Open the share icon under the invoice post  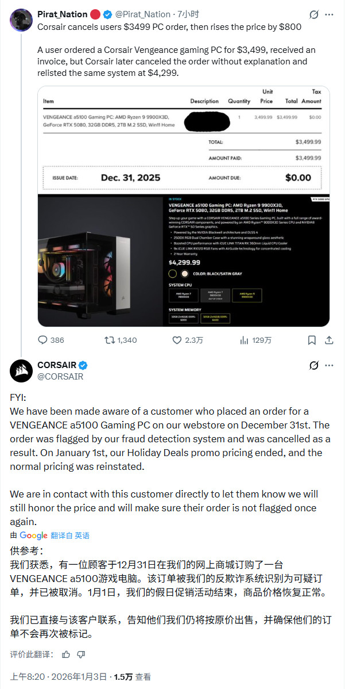(328, 340)
